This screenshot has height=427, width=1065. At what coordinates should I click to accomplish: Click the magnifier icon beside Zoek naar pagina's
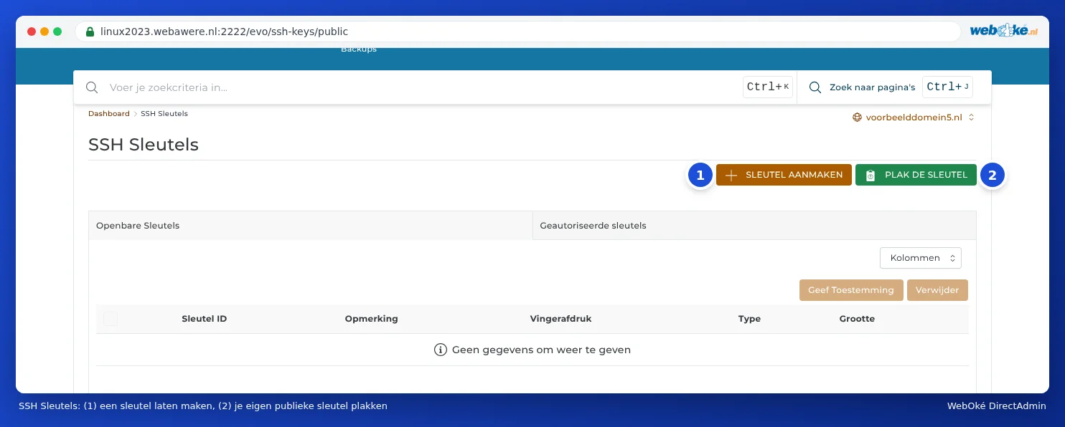click(815, 87)
